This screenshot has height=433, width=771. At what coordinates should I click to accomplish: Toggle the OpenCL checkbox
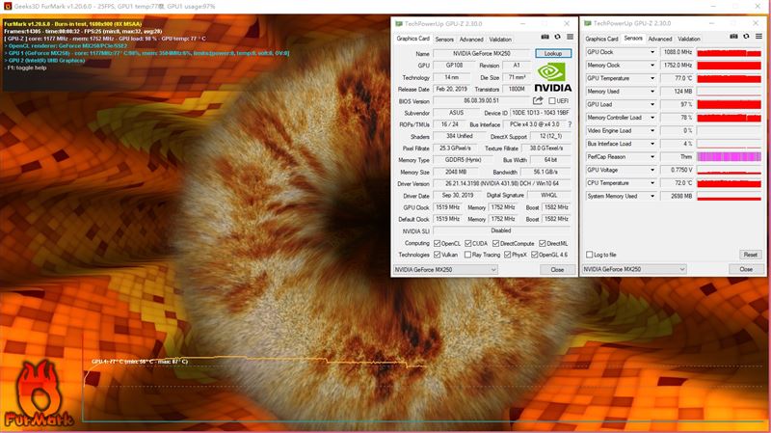tap(437, 244)
